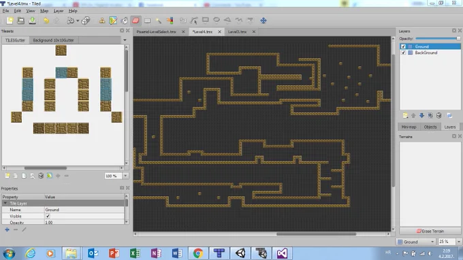Toggle visibility of Ground layer

(403, 47)
